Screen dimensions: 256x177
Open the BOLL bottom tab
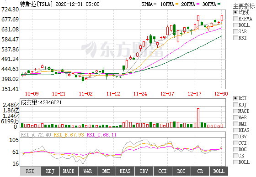click(219, 171)
